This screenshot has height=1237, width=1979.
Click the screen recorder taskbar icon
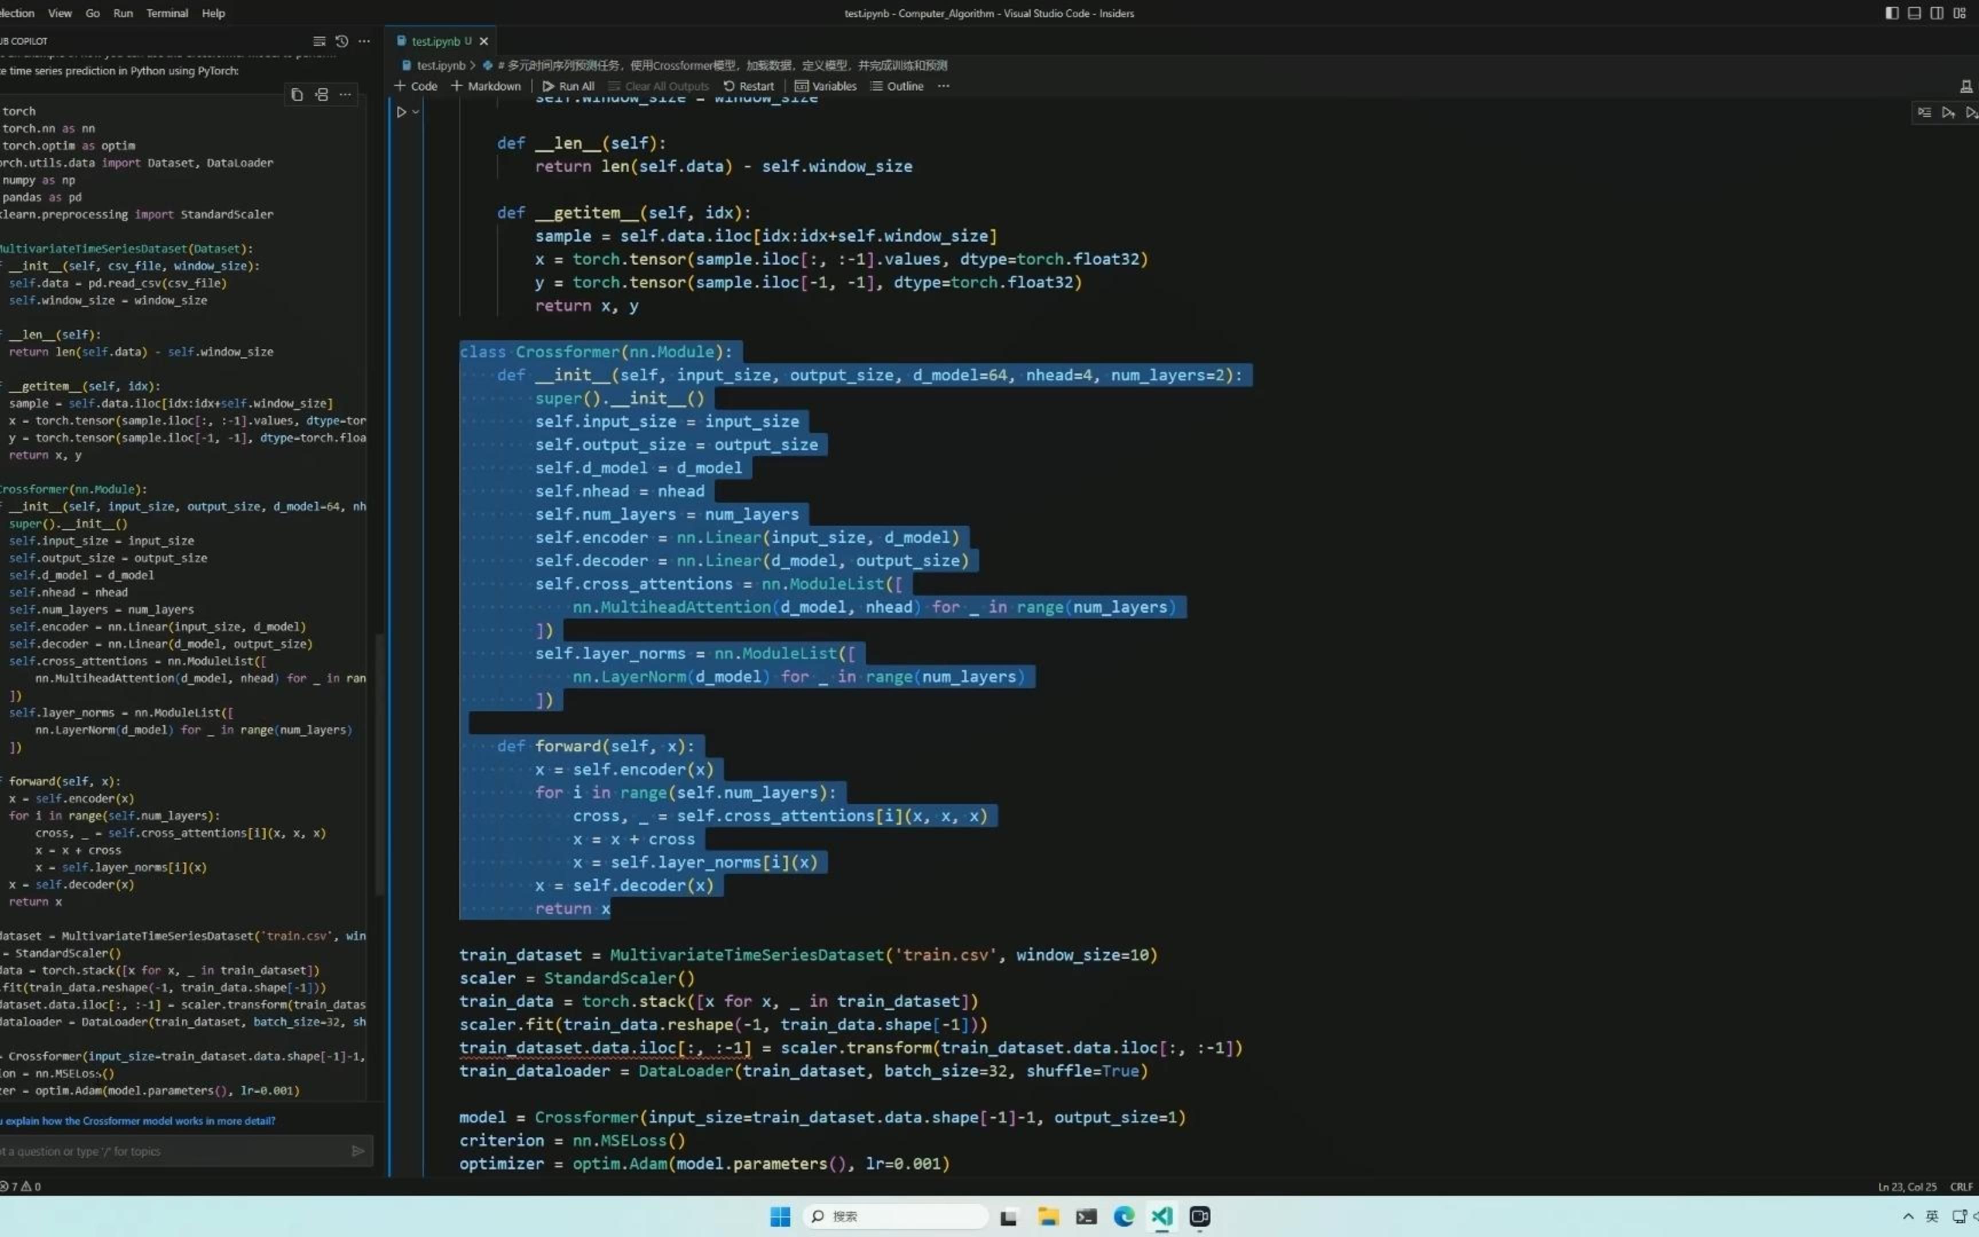click(1200, 1216)
